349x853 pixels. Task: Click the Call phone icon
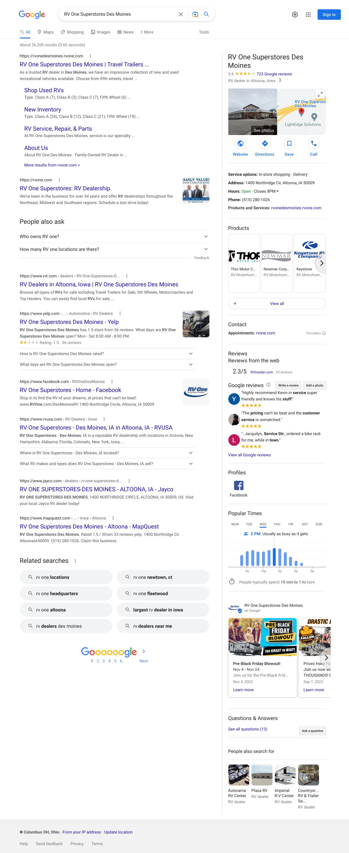pos(313,144)
